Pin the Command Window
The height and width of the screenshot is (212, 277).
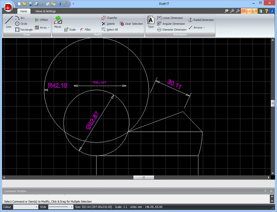pyautogui.click(x=265, y=191)
